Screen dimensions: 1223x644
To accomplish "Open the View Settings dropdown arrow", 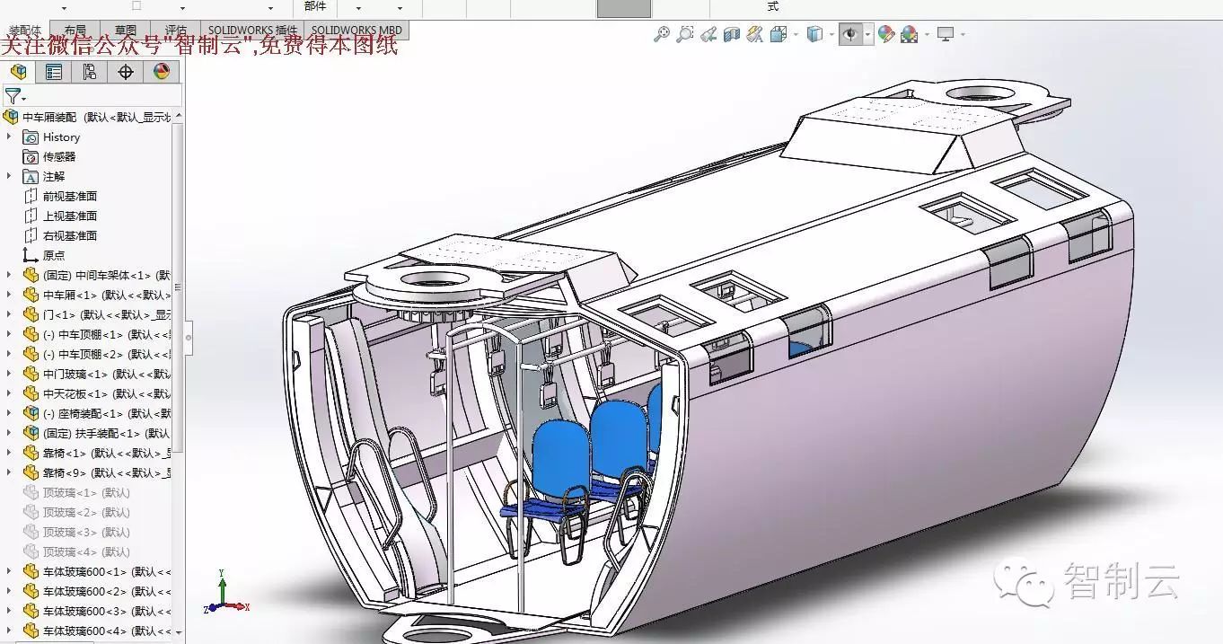I will pos(963,35).
